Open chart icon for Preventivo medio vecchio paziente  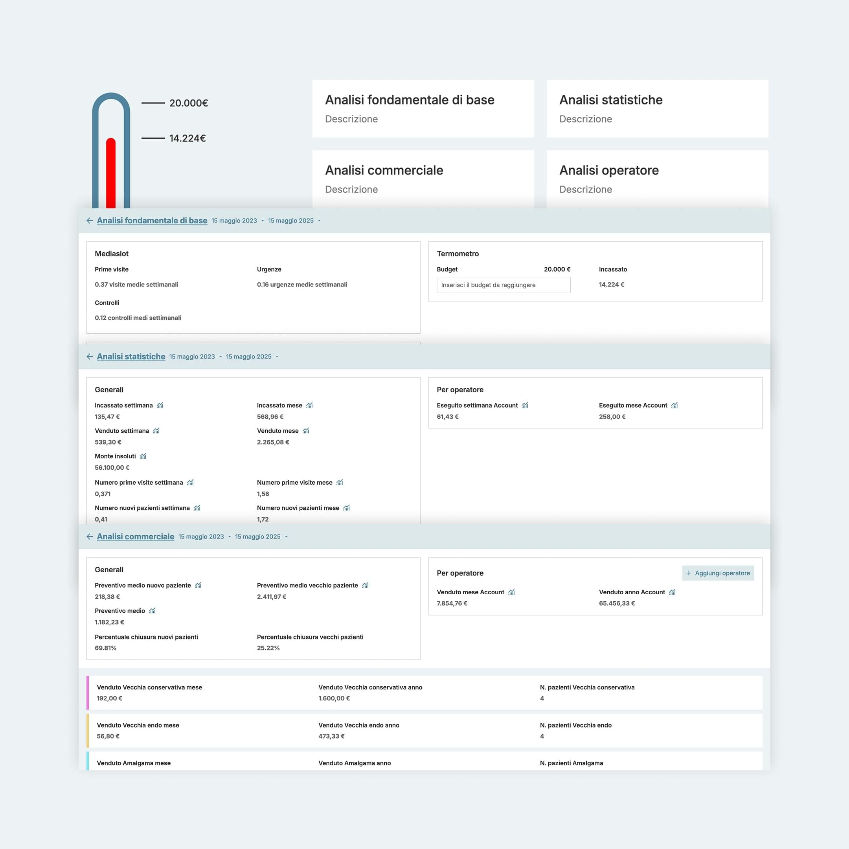[x=365, y=585]
